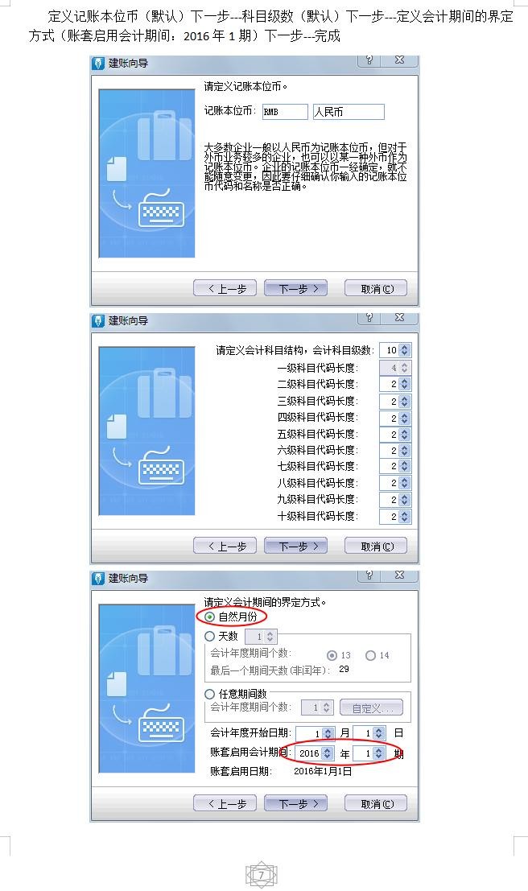
Task: Click the RMB currency code field
Action: 285,112
